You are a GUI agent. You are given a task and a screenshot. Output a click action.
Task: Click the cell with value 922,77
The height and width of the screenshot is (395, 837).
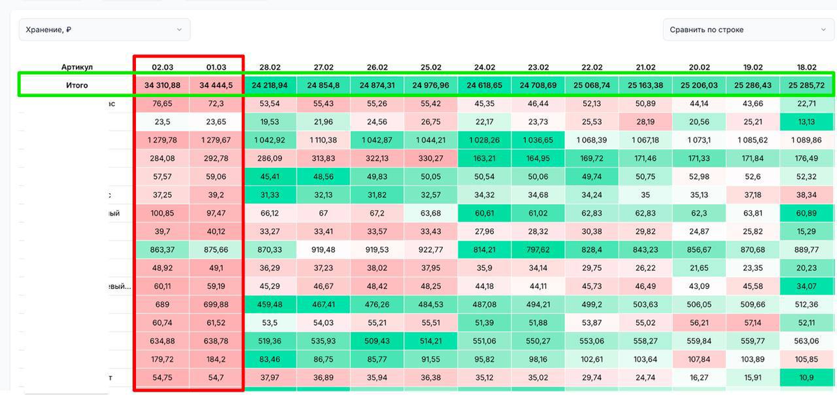pyautogui.click(x=431, y=249)
